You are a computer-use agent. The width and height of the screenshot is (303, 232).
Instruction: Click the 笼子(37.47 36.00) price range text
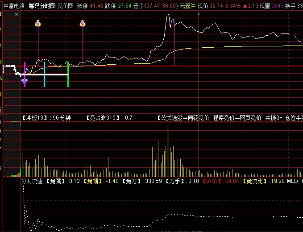(x=155, y=6)
